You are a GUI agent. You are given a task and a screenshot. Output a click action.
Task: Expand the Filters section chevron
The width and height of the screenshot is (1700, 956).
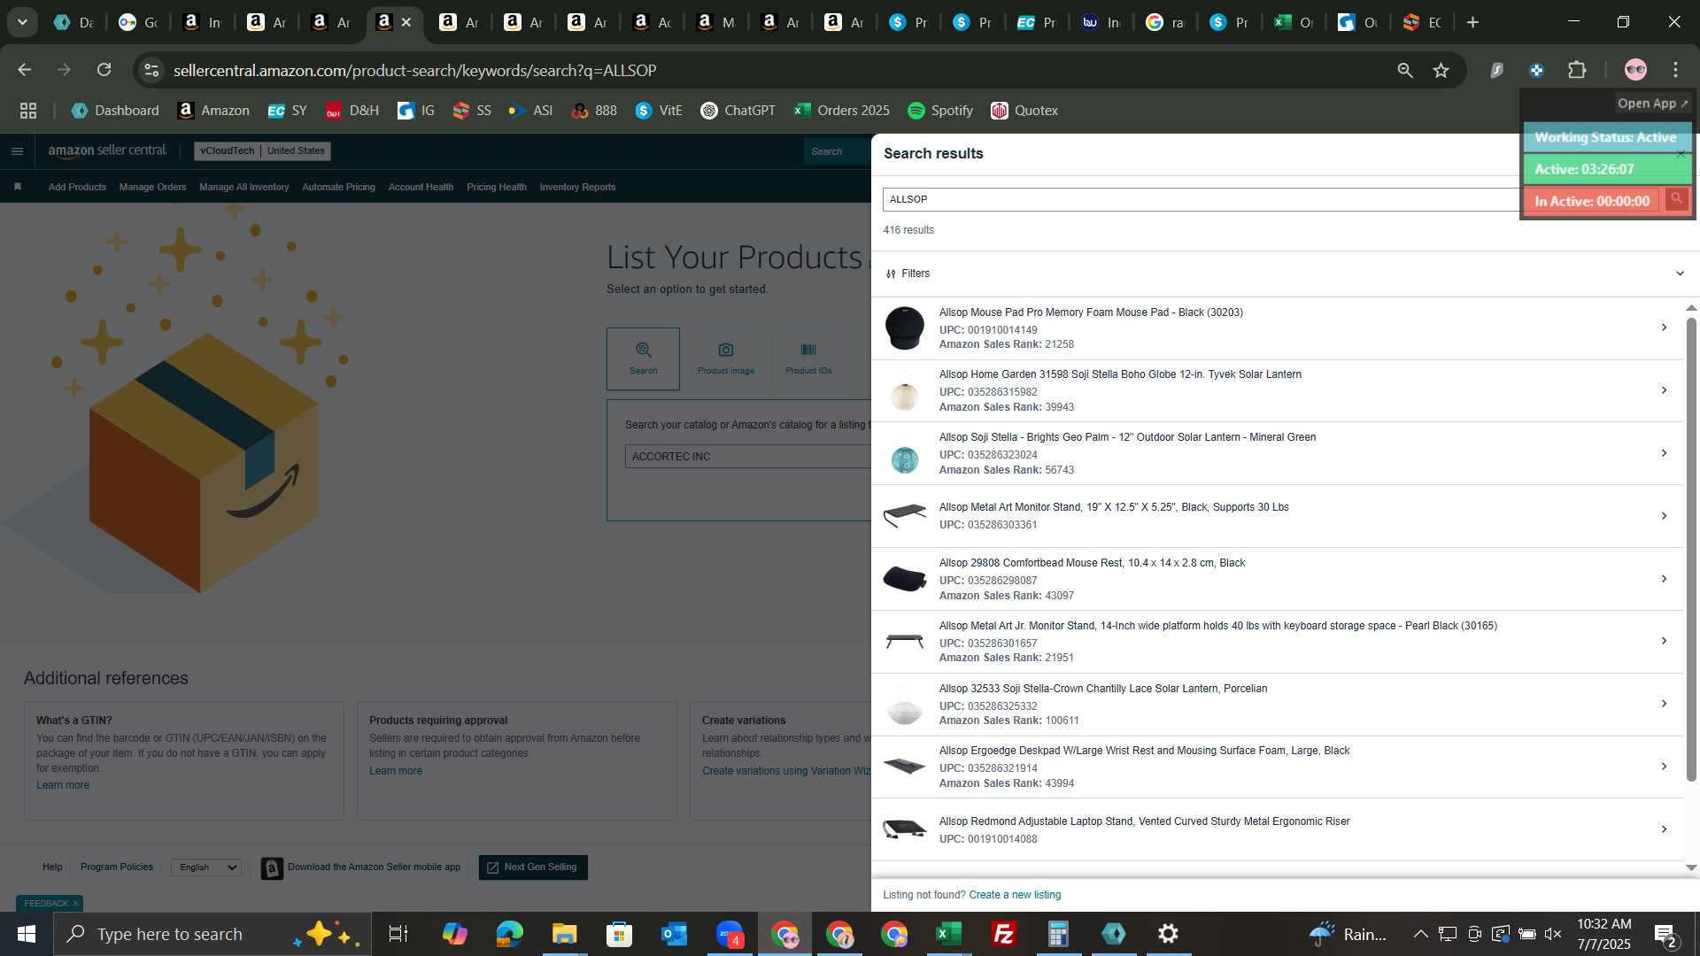click(1680, 274)
